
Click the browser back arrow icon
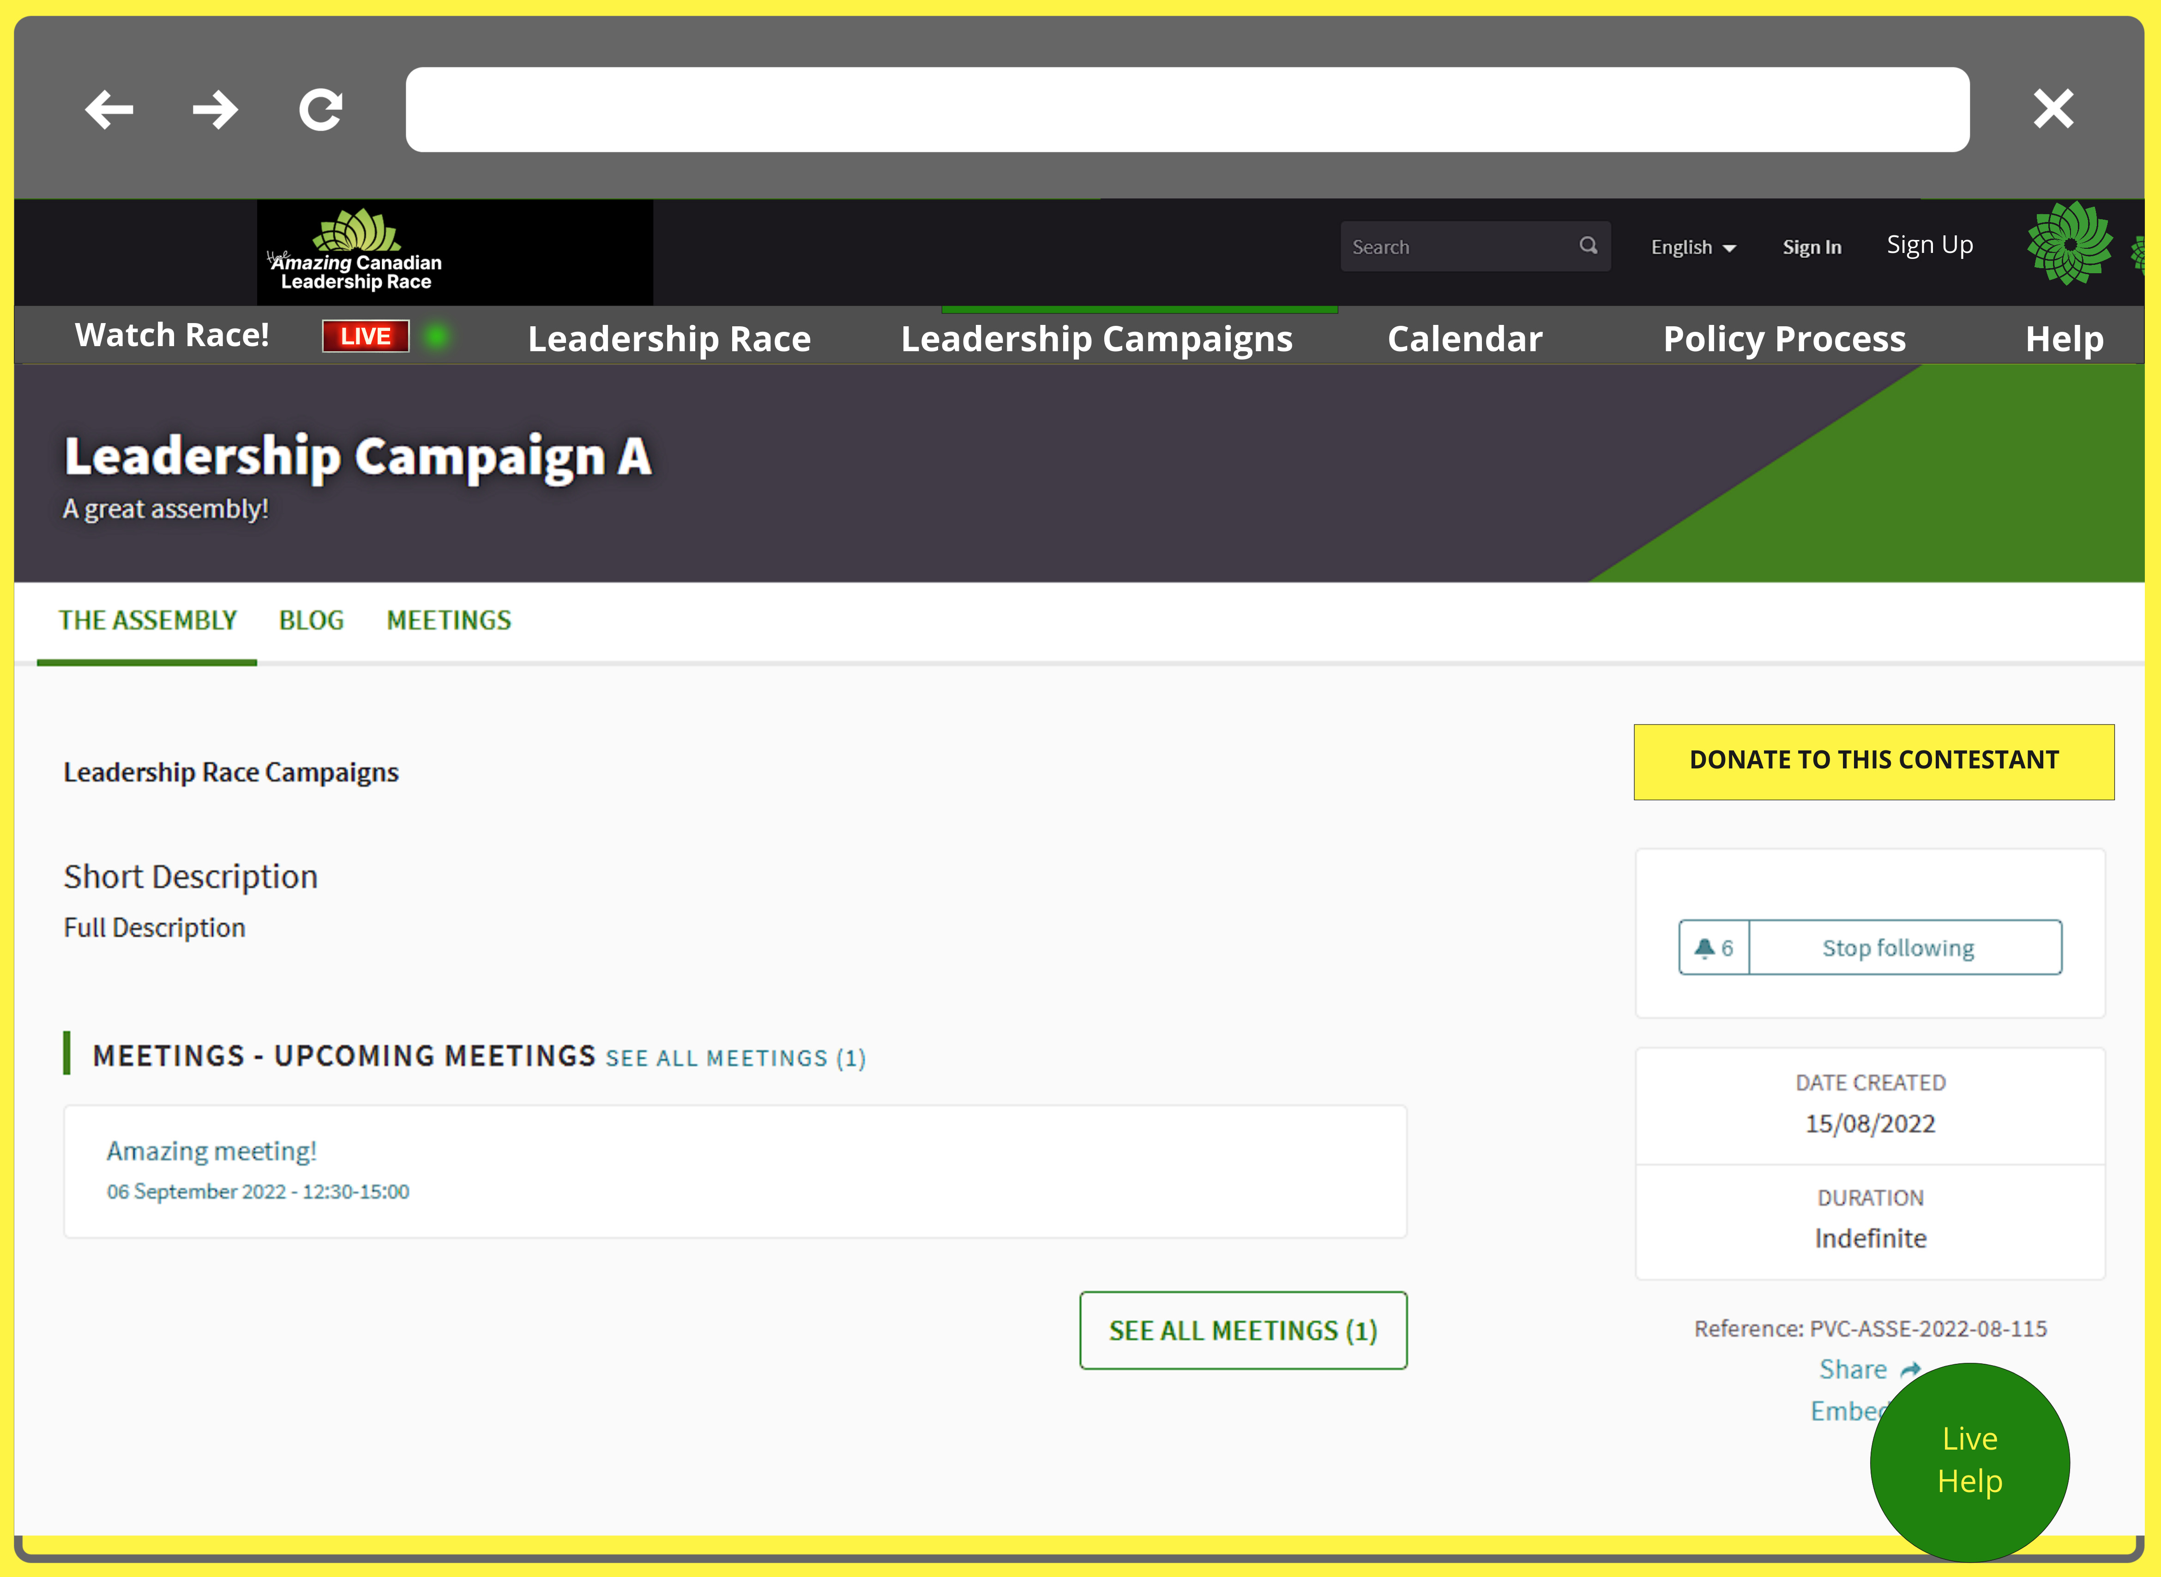(x=109, y=110)
